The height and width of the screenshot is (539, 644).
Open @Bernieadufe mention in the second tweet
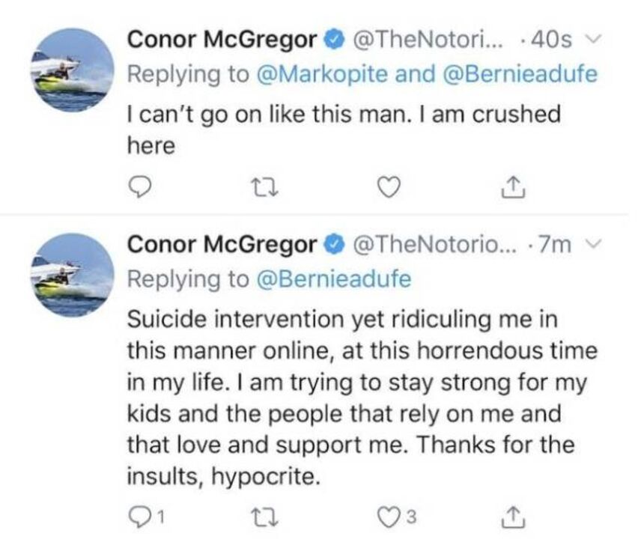(x=334, y=278)
